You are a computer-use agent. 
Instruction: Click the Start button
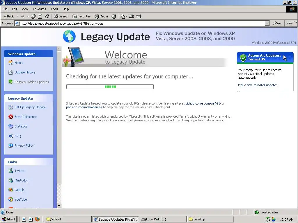tap(8, 219)
